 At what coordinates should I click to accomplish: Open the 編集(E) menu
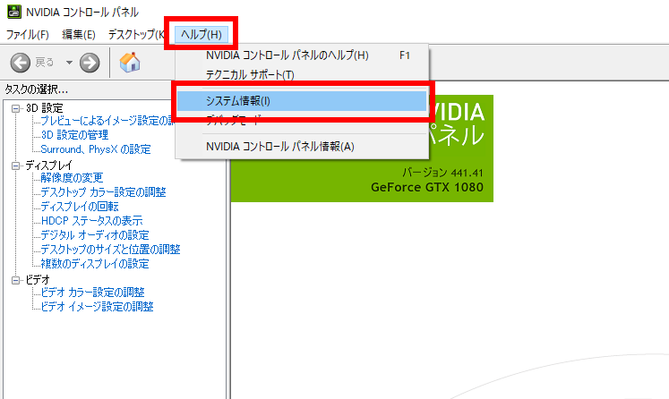[79, 35]
